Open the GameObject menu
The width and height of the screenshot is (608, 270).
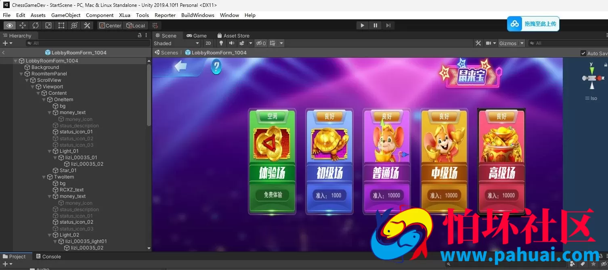pos(66,15)
